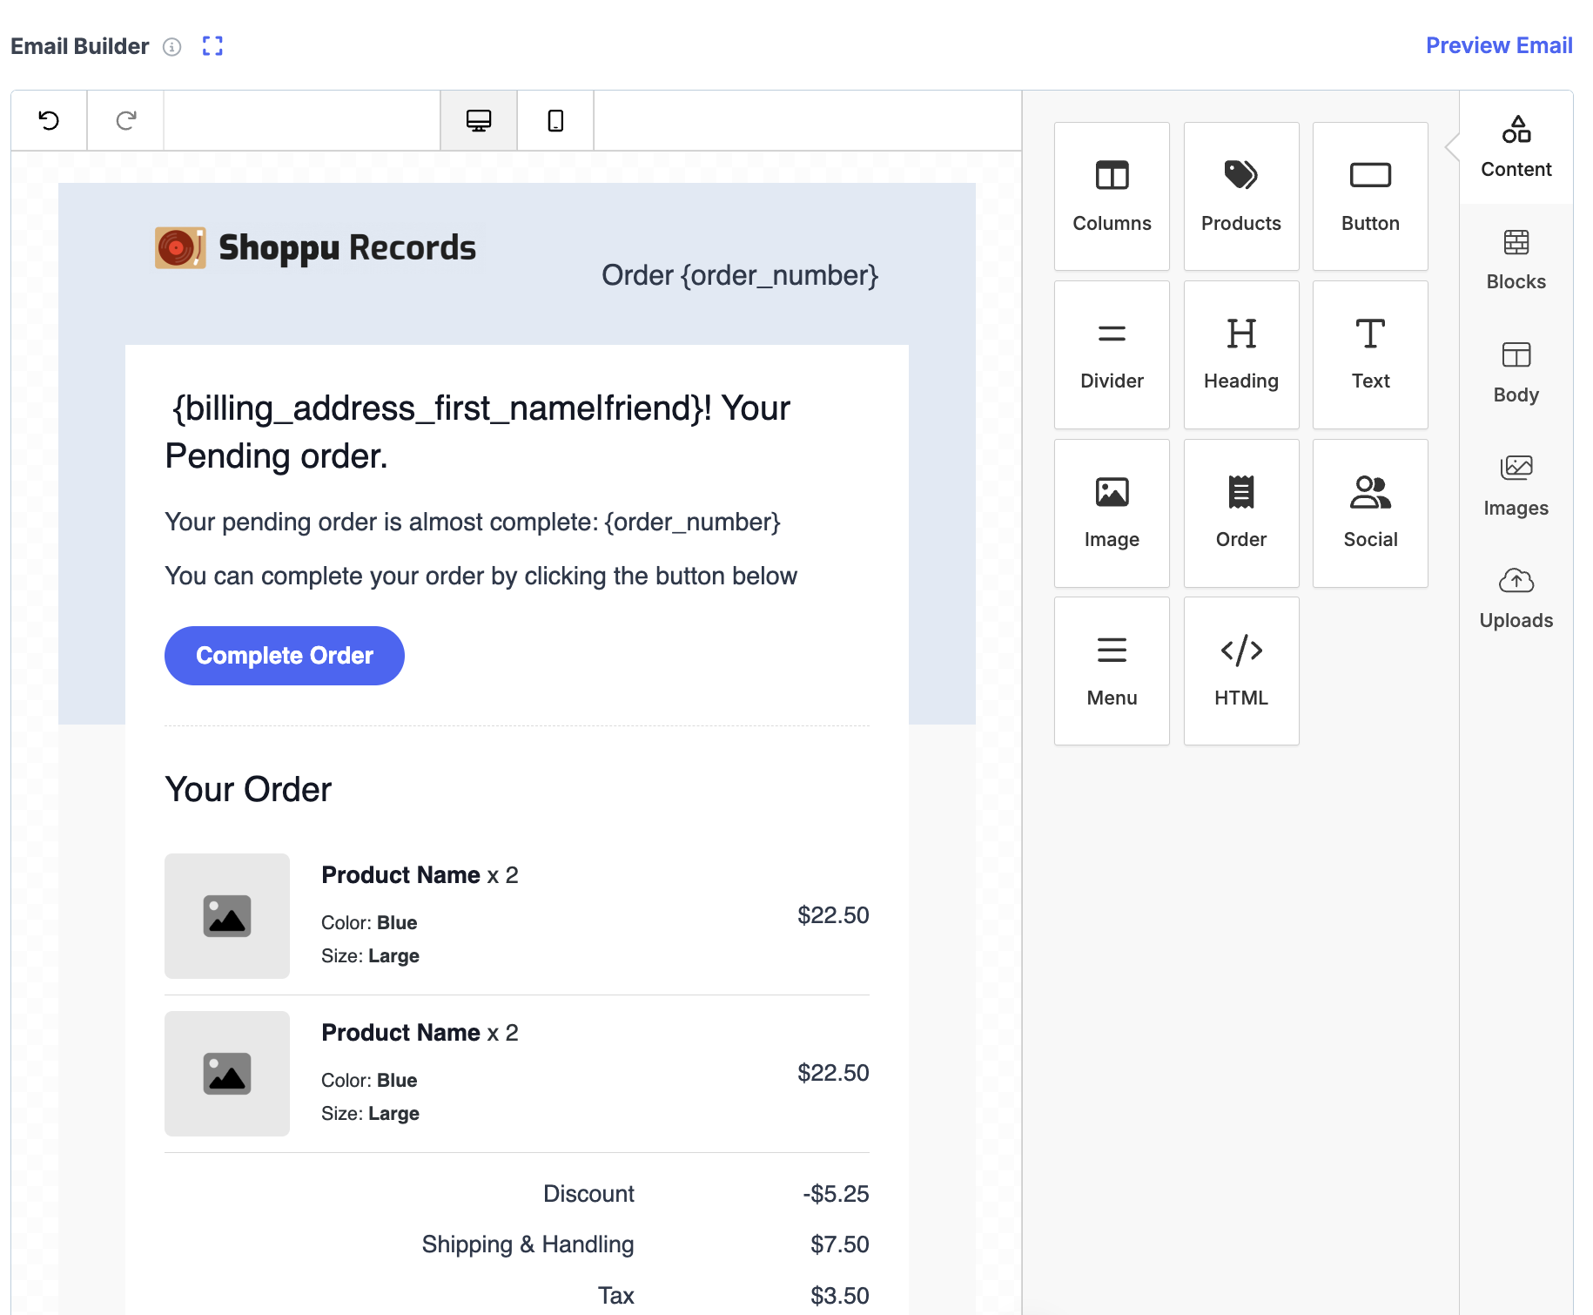Screen dimensions: 1593x1315
Task: Switch to mobile preview mode
Action: point(555,120)
